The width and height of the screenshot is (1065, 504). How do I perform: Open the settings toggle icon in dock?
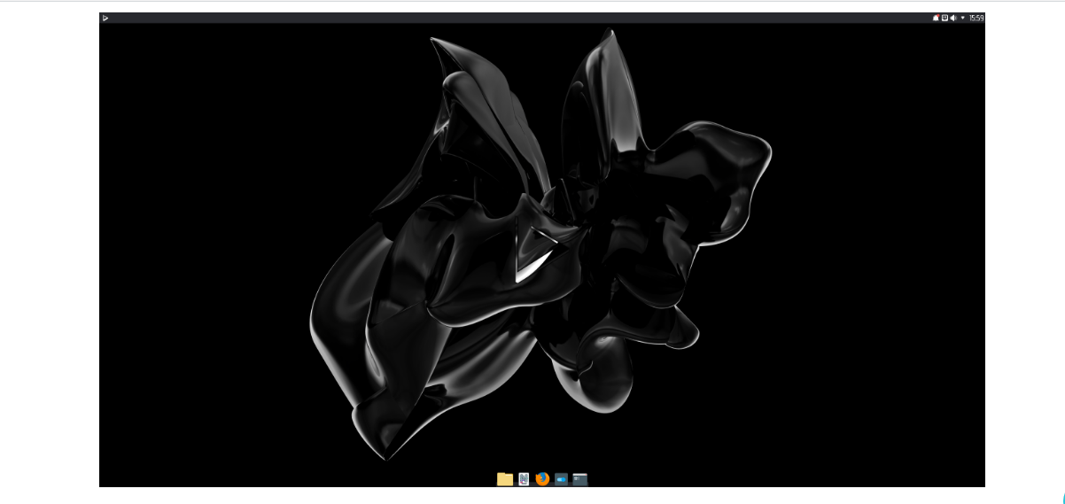pos(561,479)
